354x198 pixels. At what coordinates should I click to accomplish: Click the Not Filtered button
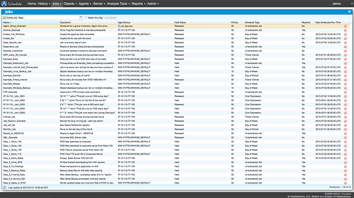[x=110, y=18]
